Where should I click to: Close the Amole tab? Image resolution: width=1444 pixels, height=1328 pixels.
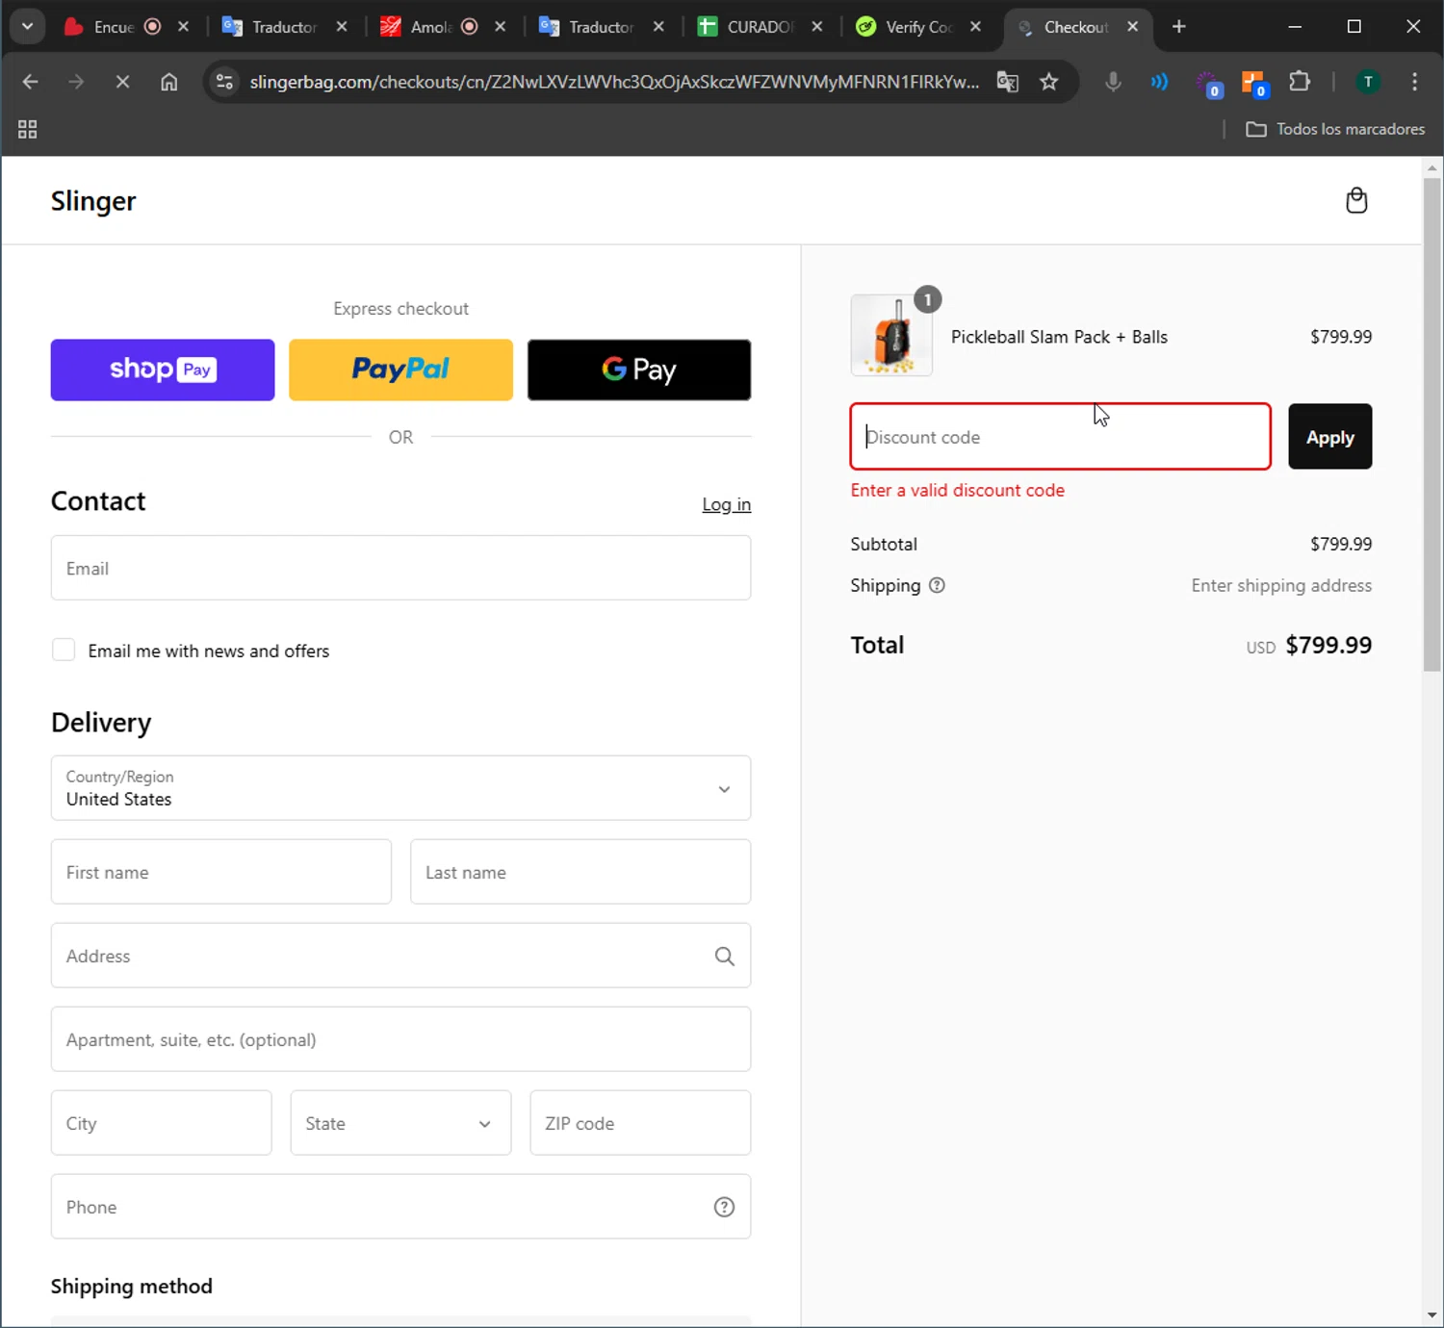[x=500, y=27]
